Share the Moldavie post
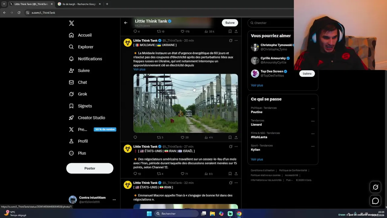387x218 pixels. pos(236,137)
